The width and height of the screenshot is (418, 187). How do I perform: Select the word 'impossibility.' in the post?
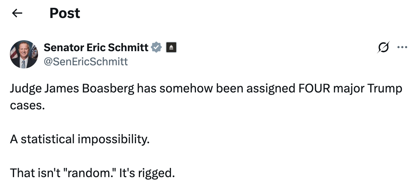click(113, 139)
